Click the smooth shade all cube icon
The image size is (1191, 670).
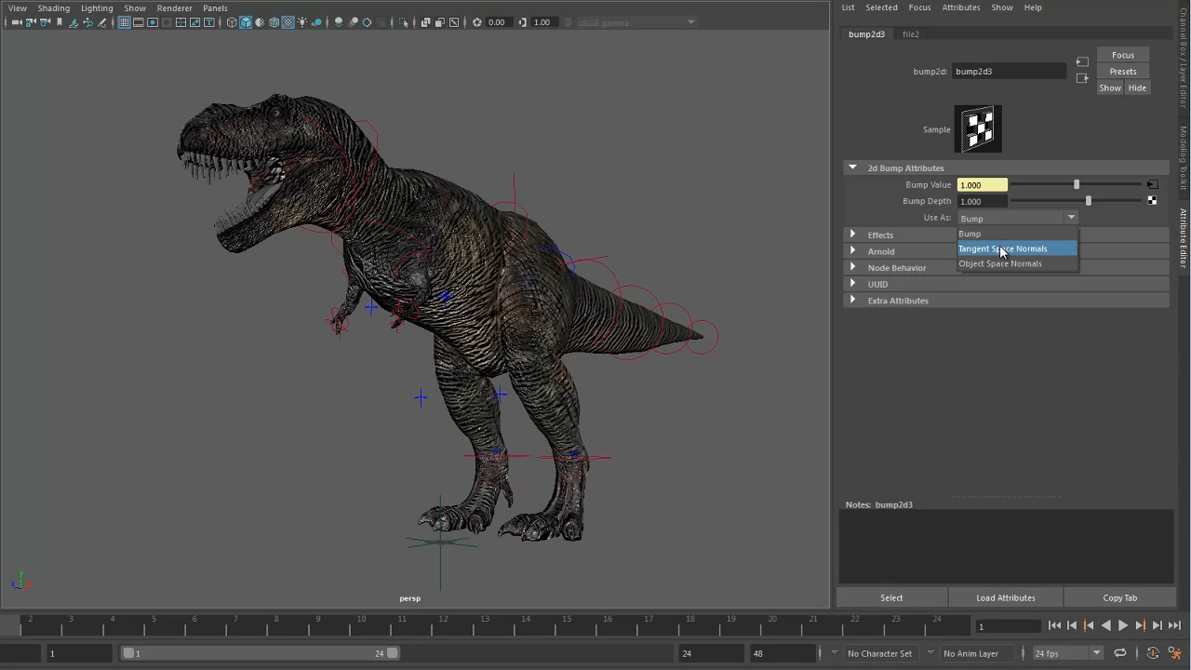click(x=246, y=22)
